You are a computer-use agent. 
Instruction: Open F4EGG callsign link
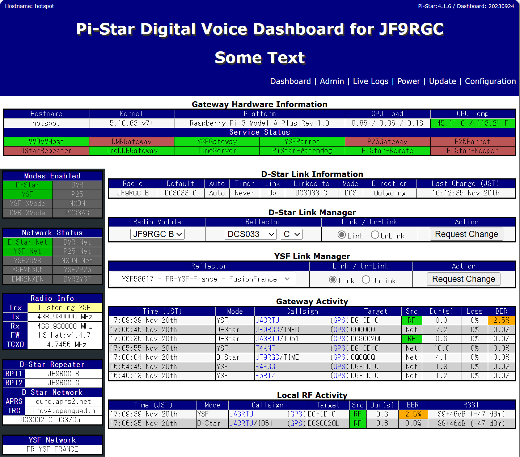(x=265, y=367)
